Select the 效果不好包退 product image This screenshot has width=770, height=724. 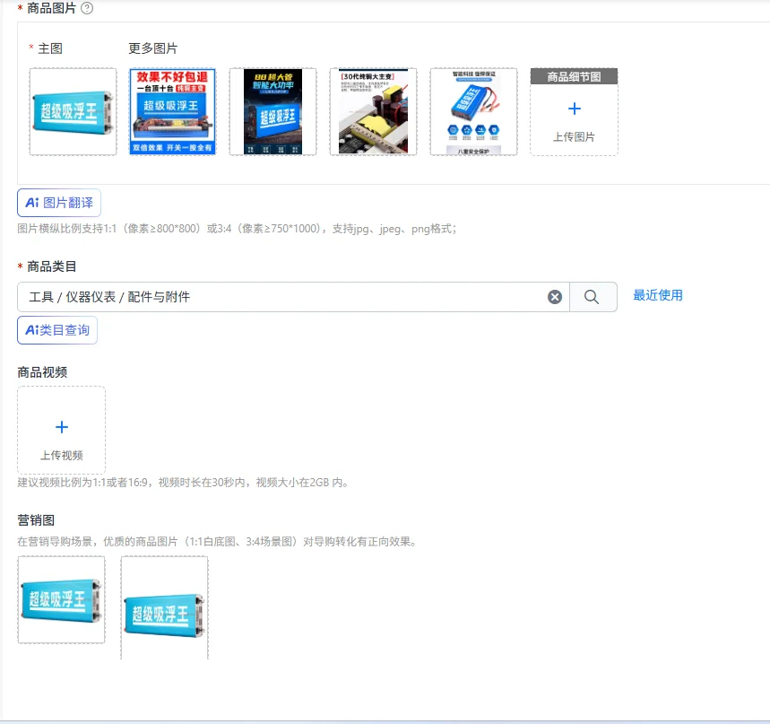coord(173,111)
